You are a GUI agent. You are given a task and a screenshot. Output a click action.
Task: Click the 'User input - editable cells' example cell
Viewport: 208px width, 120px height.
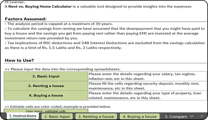(x=46, y=111)
